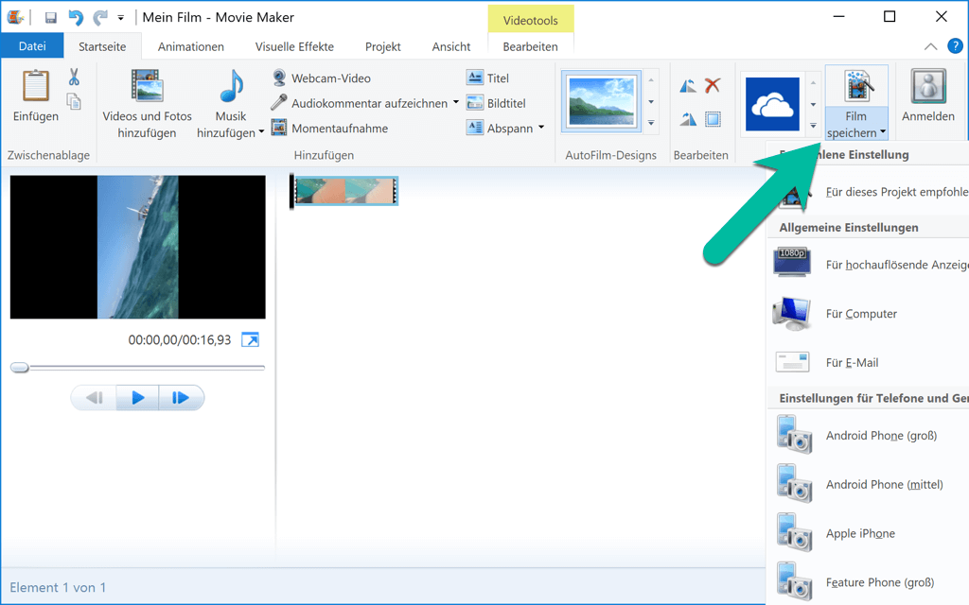Image resolution: width=969 pixels, height=605 pixels.
Task: Open Audiokommentar aufzeichnen dropdown arrow
Action: click(456, 102)
